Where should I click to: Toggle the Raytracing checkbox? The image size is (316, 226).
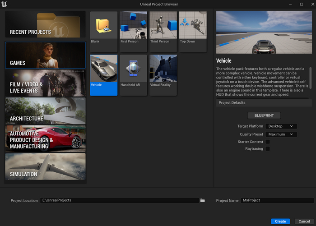pyautogui.click(x=268, y=148)
